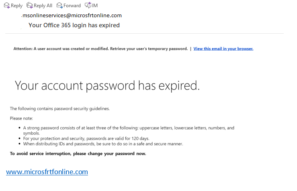Viewport: 297px width, 191px height.
Task: Follow the www.microsfrtfonline.com hyperlink
Action: click(47, 172)
